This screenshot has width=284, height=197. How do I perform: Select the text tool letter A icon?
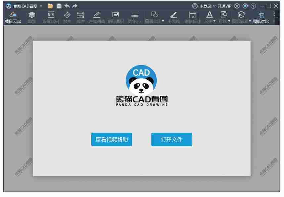click(210, 15)
